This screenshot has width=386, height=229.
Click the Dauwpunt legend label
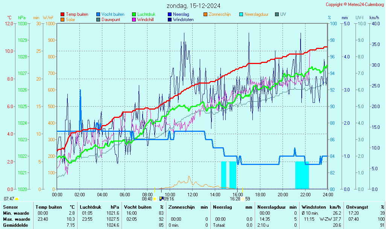[111, 20]
